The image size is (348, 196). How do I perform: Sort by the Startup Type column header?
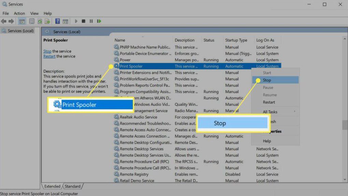239,40
